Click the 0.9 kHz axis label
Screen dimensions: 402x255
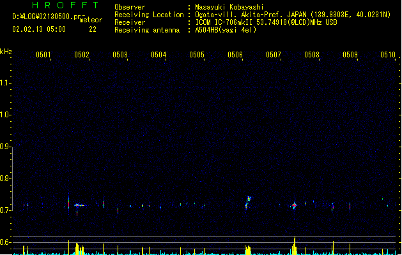click(5, 147)
